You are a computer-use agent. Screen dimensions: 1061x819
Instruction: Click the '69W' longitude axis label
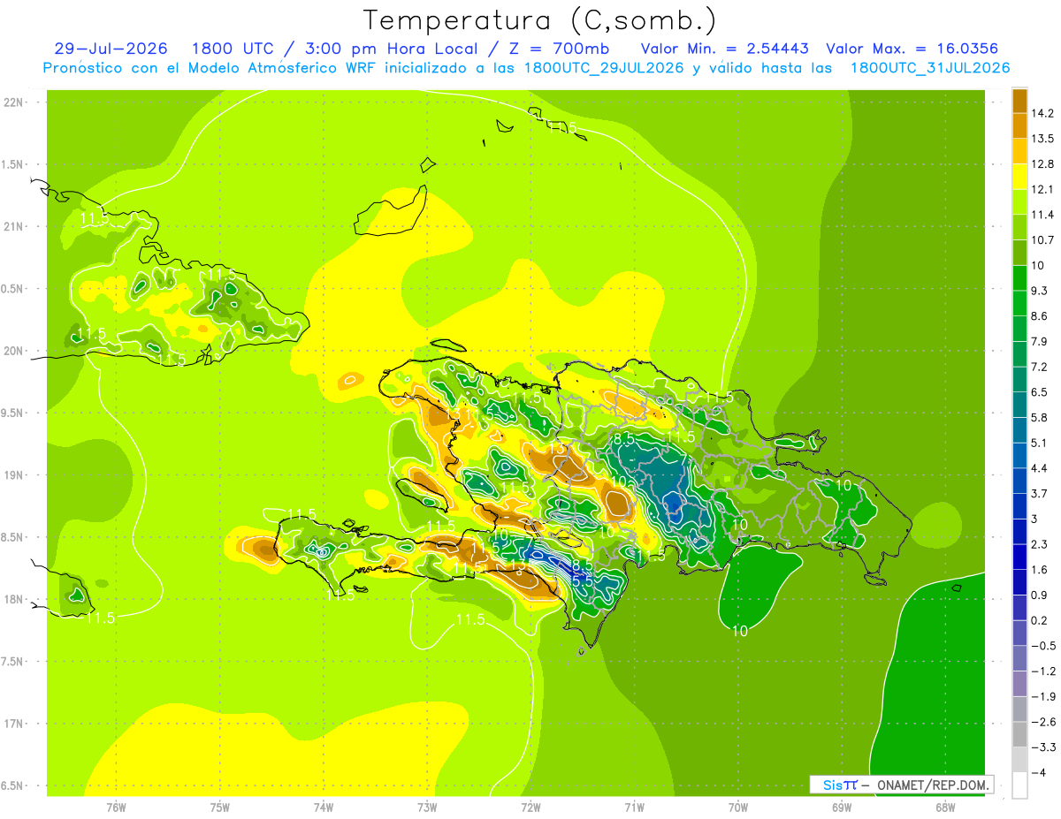point(842,807)
